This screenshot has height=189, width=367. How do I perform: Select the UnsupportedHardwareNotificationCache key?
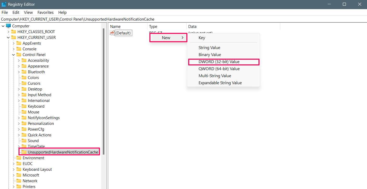(x=63, y=152)
